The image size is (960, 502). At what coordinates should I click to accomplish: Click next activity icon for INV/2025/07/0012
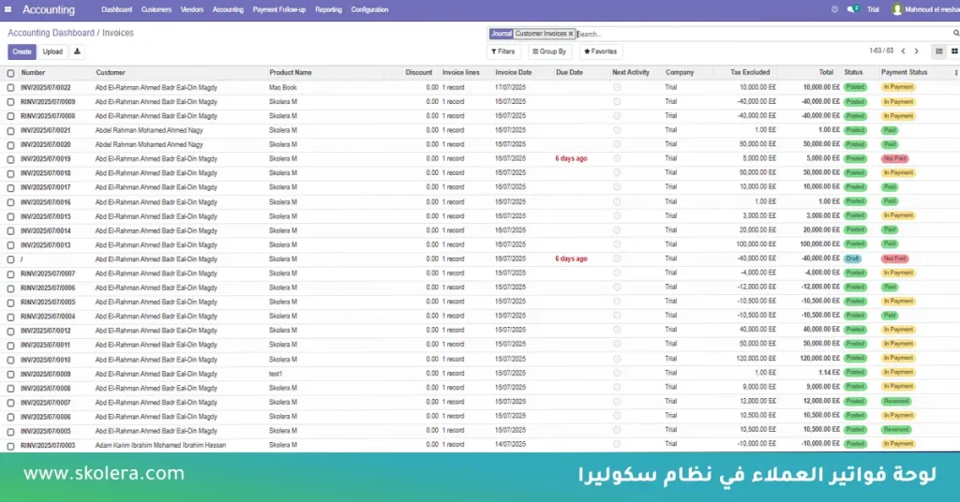(x=617, y=331)
